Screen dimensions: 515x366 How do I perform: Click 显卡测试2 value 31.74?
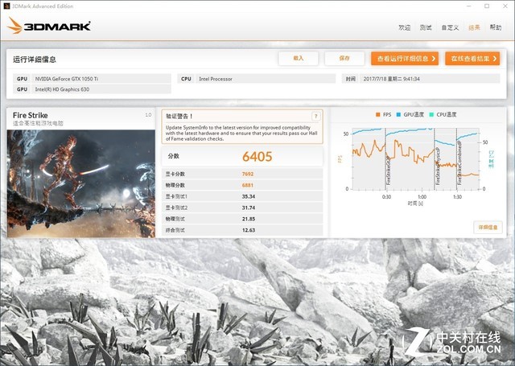pyautogui.click(x=249, y=208)
